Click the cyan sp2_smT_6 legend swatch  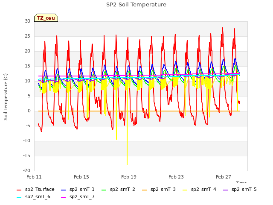click(19, 197)
